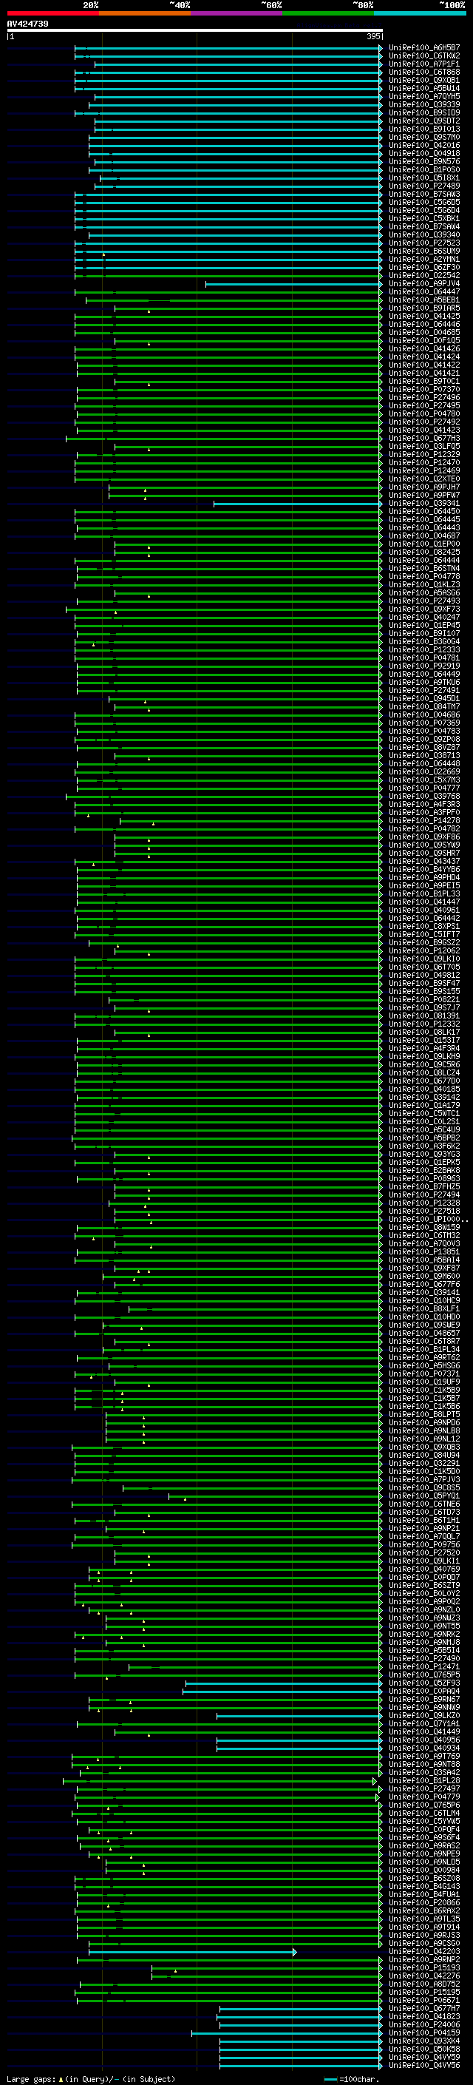Viewport: 473px width, 2085px height.
Task: Click the red ~20% identity legend segment
Action: coord(52,14)
